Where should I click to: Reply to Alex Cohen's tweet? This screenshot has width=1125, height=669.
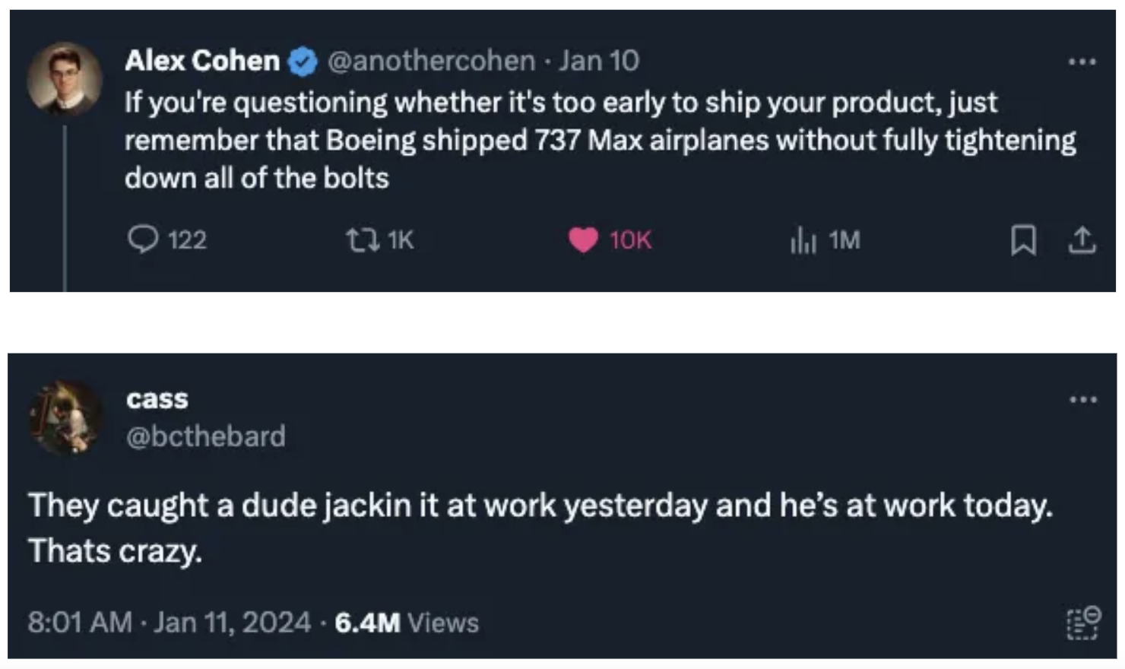pyautogui.click(x=144, y=240)
